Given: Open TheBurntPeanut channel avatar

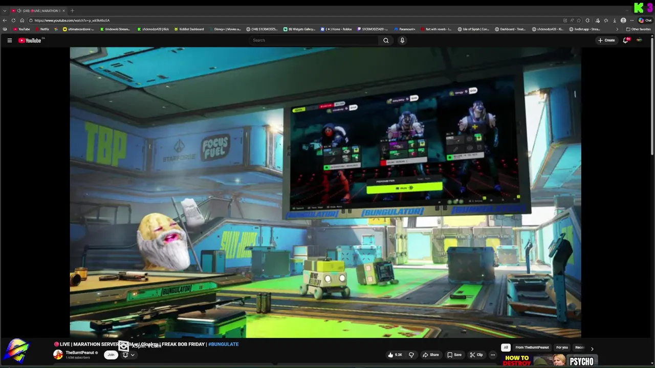Looking at the screenshot, I should pyautogui.click(x=58, y=355).
